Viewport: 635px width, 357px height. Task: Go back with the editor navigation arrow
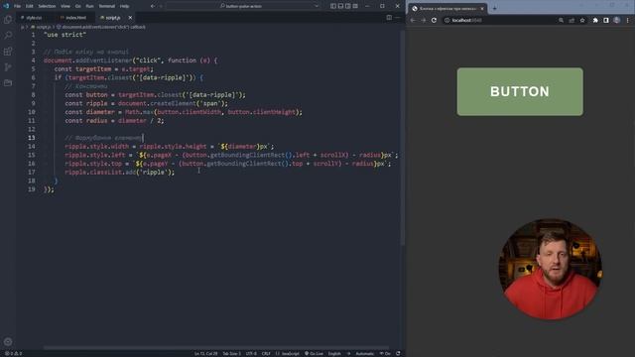click(152, 6)
